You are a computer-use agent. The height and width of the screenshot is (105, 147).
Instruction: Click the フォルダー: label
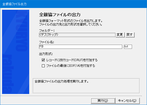coord(47,31)
